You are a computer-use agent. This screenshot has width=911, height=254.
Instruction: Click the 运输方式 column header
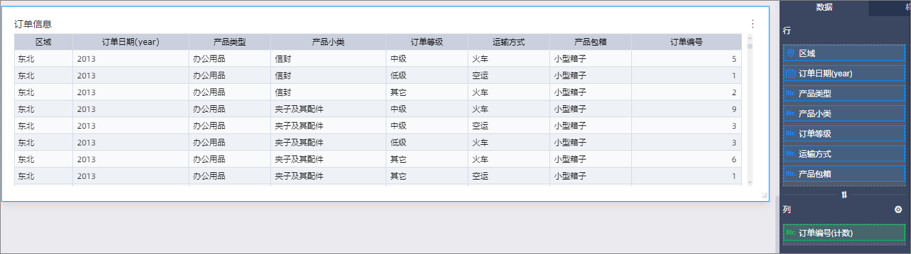coord(508,42)
